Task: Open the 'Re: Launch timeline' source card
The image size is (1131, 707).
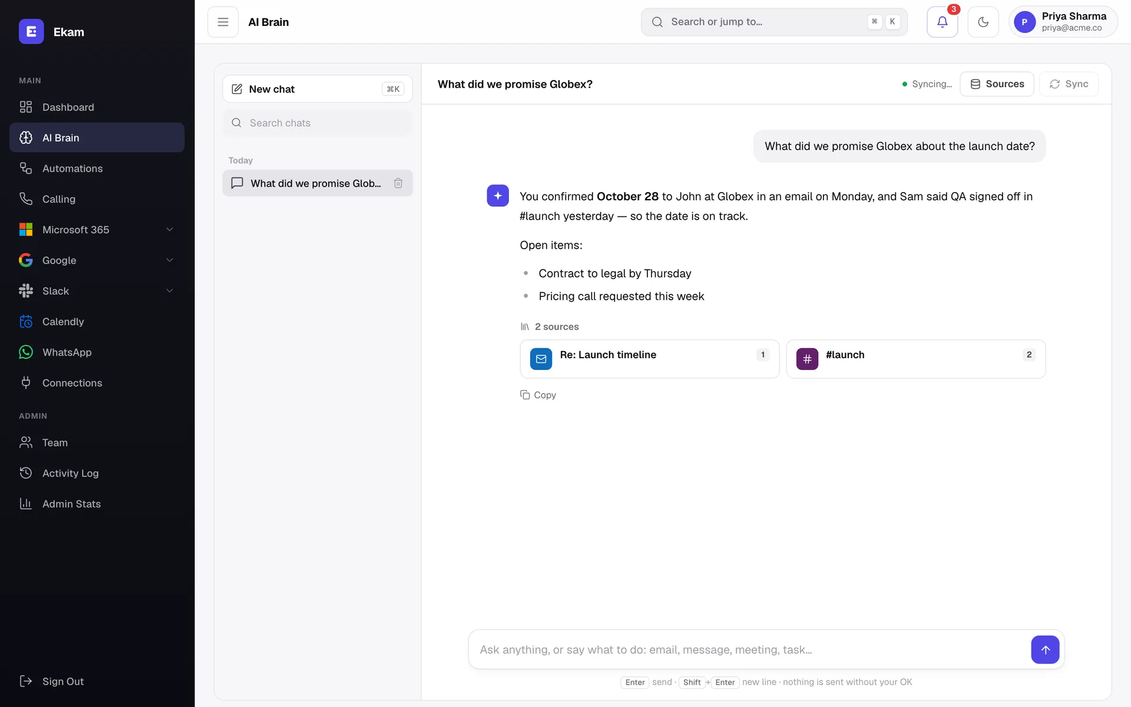Action: coord(650,359)
